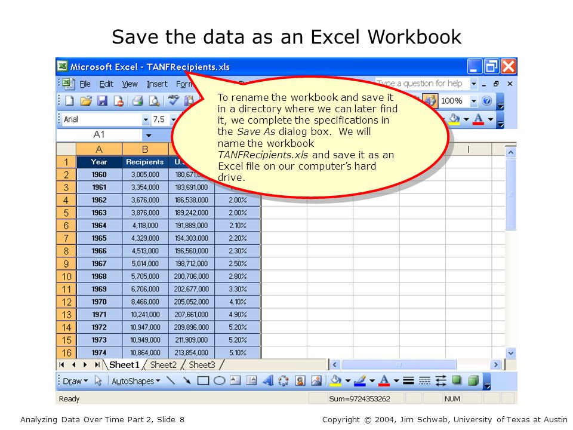Open the Edit menu
Viewport: 573px width, 430px height.
(106, 84)
